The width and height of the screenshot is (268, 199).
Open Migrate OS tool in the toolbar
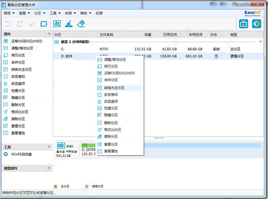point(57,24)
